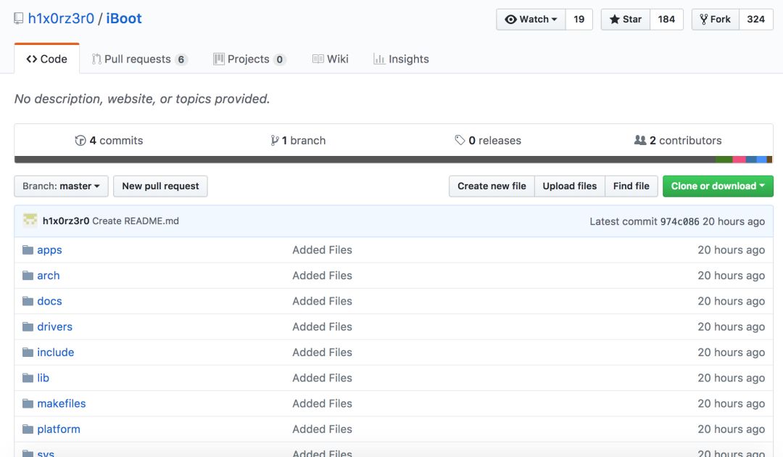Open the h1x0rz3r0 owner profile link
This screenshot has height=457, width=783.
point(61,18)
